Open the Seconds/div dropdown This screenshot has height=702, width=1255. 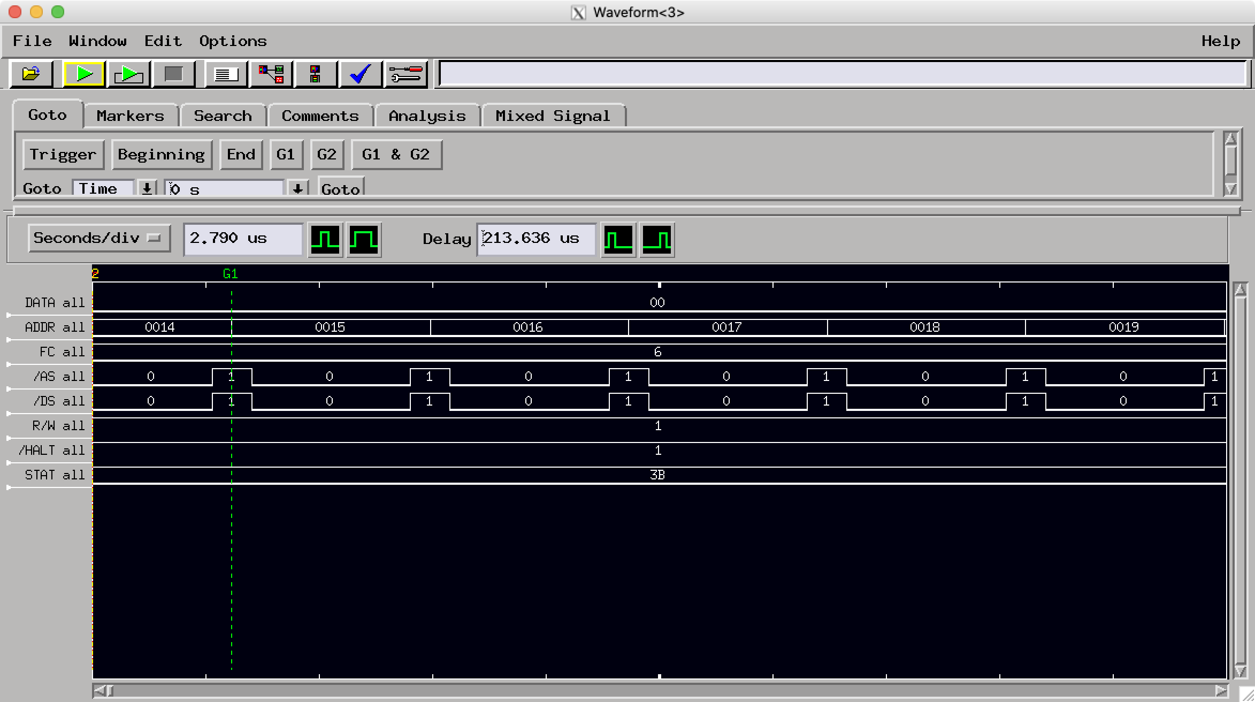point(98,238)
